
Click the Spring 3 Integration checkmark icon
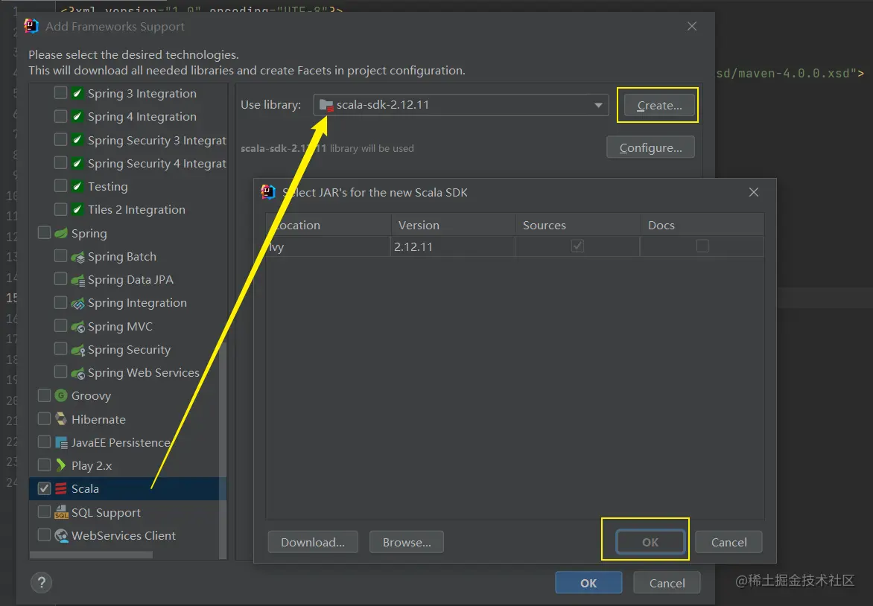tap(78, 93)
